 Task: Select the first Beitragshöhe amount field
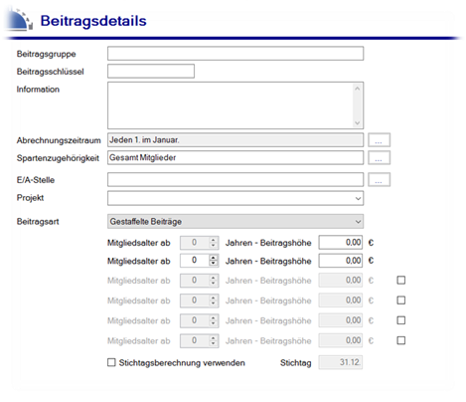[x=341, y=243]
